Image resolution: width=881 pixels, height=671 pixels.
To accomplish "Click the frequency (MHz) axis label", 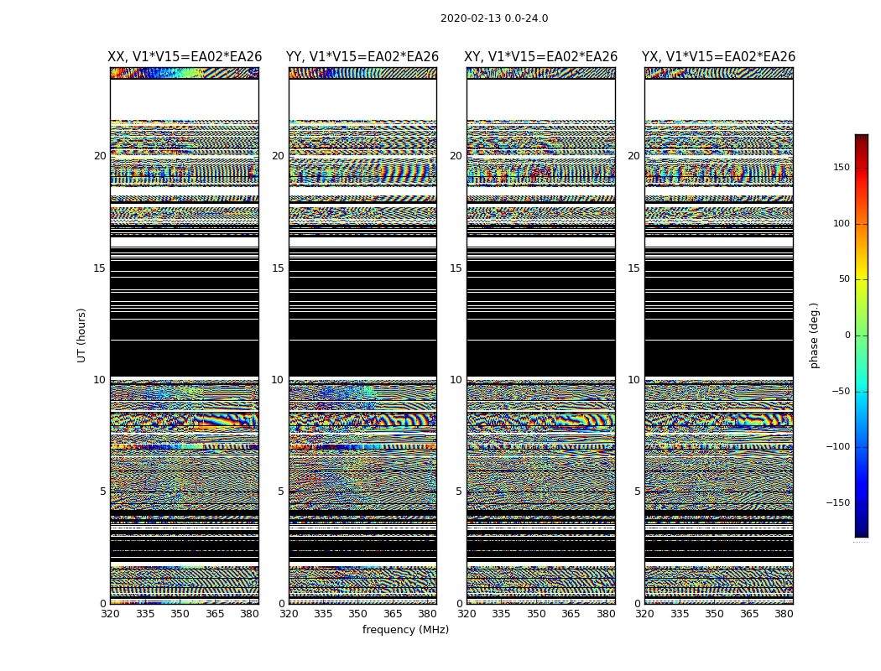I will pos(405,629).
